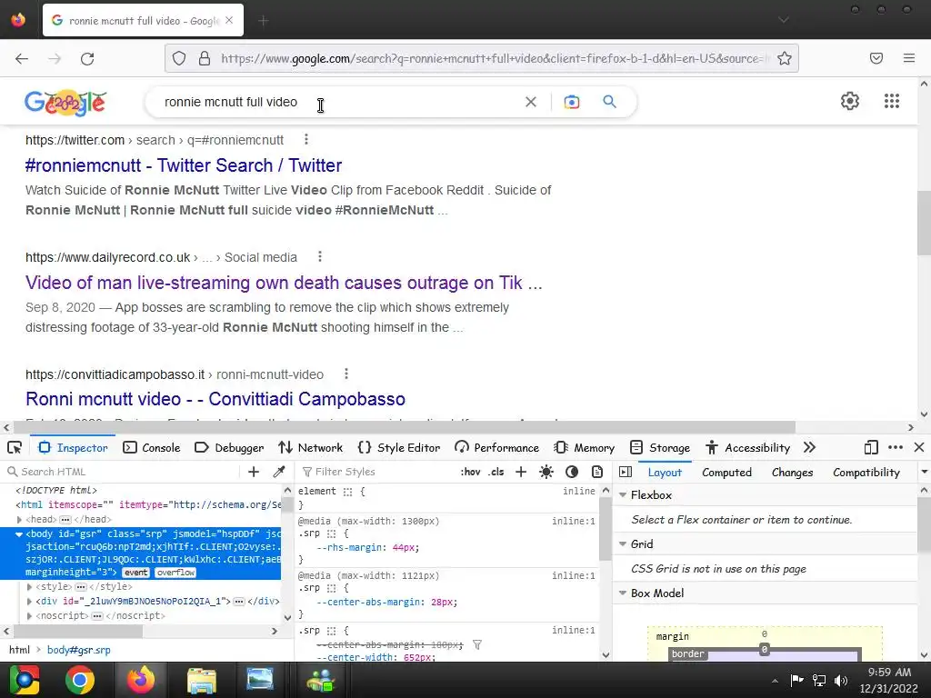Bookmark this page with the star
This screenshot has height=698, width=931.
coord(785,58)
